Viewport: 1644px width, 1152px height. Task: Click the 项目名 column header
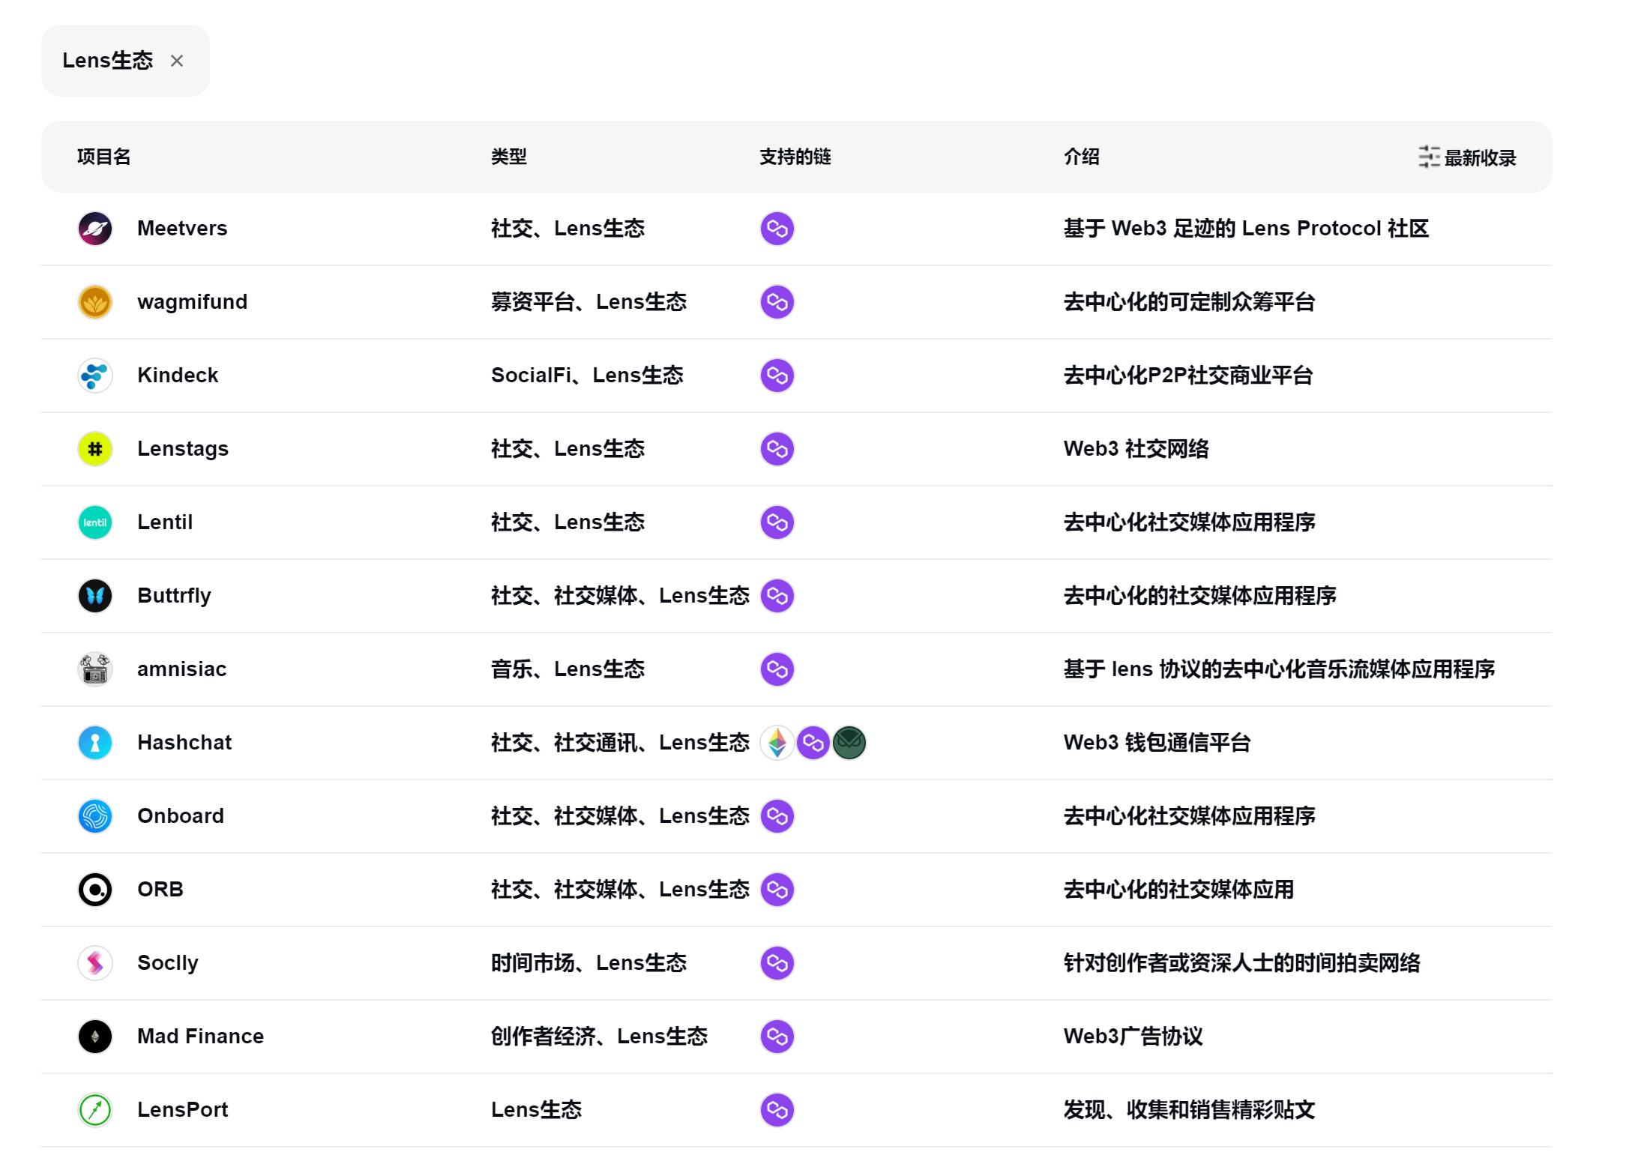104,157
